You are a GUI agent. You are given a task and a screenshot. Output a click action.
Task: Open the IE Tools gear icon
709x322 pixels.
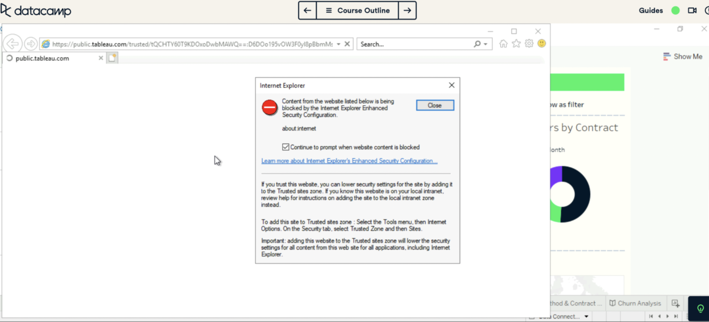[529, 44]
